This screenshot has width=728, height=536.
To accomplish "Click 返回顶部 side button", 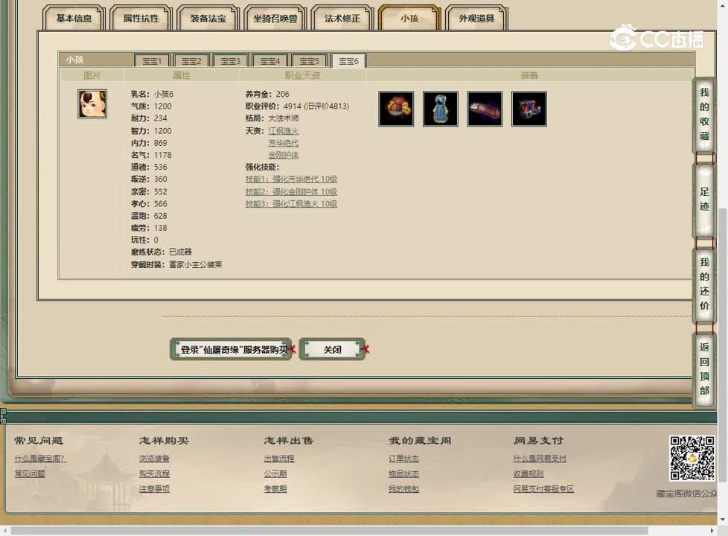I will [704, 368].
